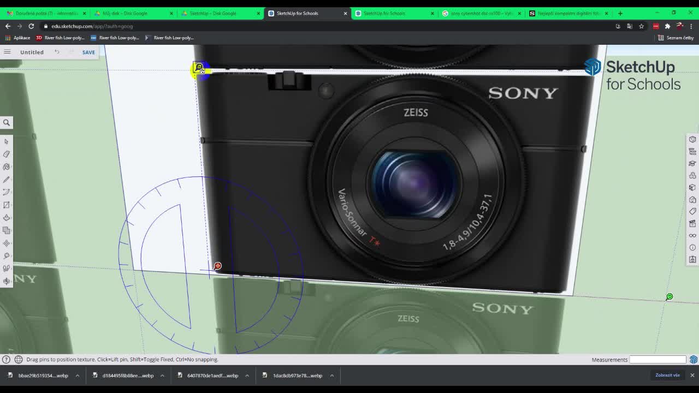Click the Redo arrow
699x393 pixels.
(71, 52)
